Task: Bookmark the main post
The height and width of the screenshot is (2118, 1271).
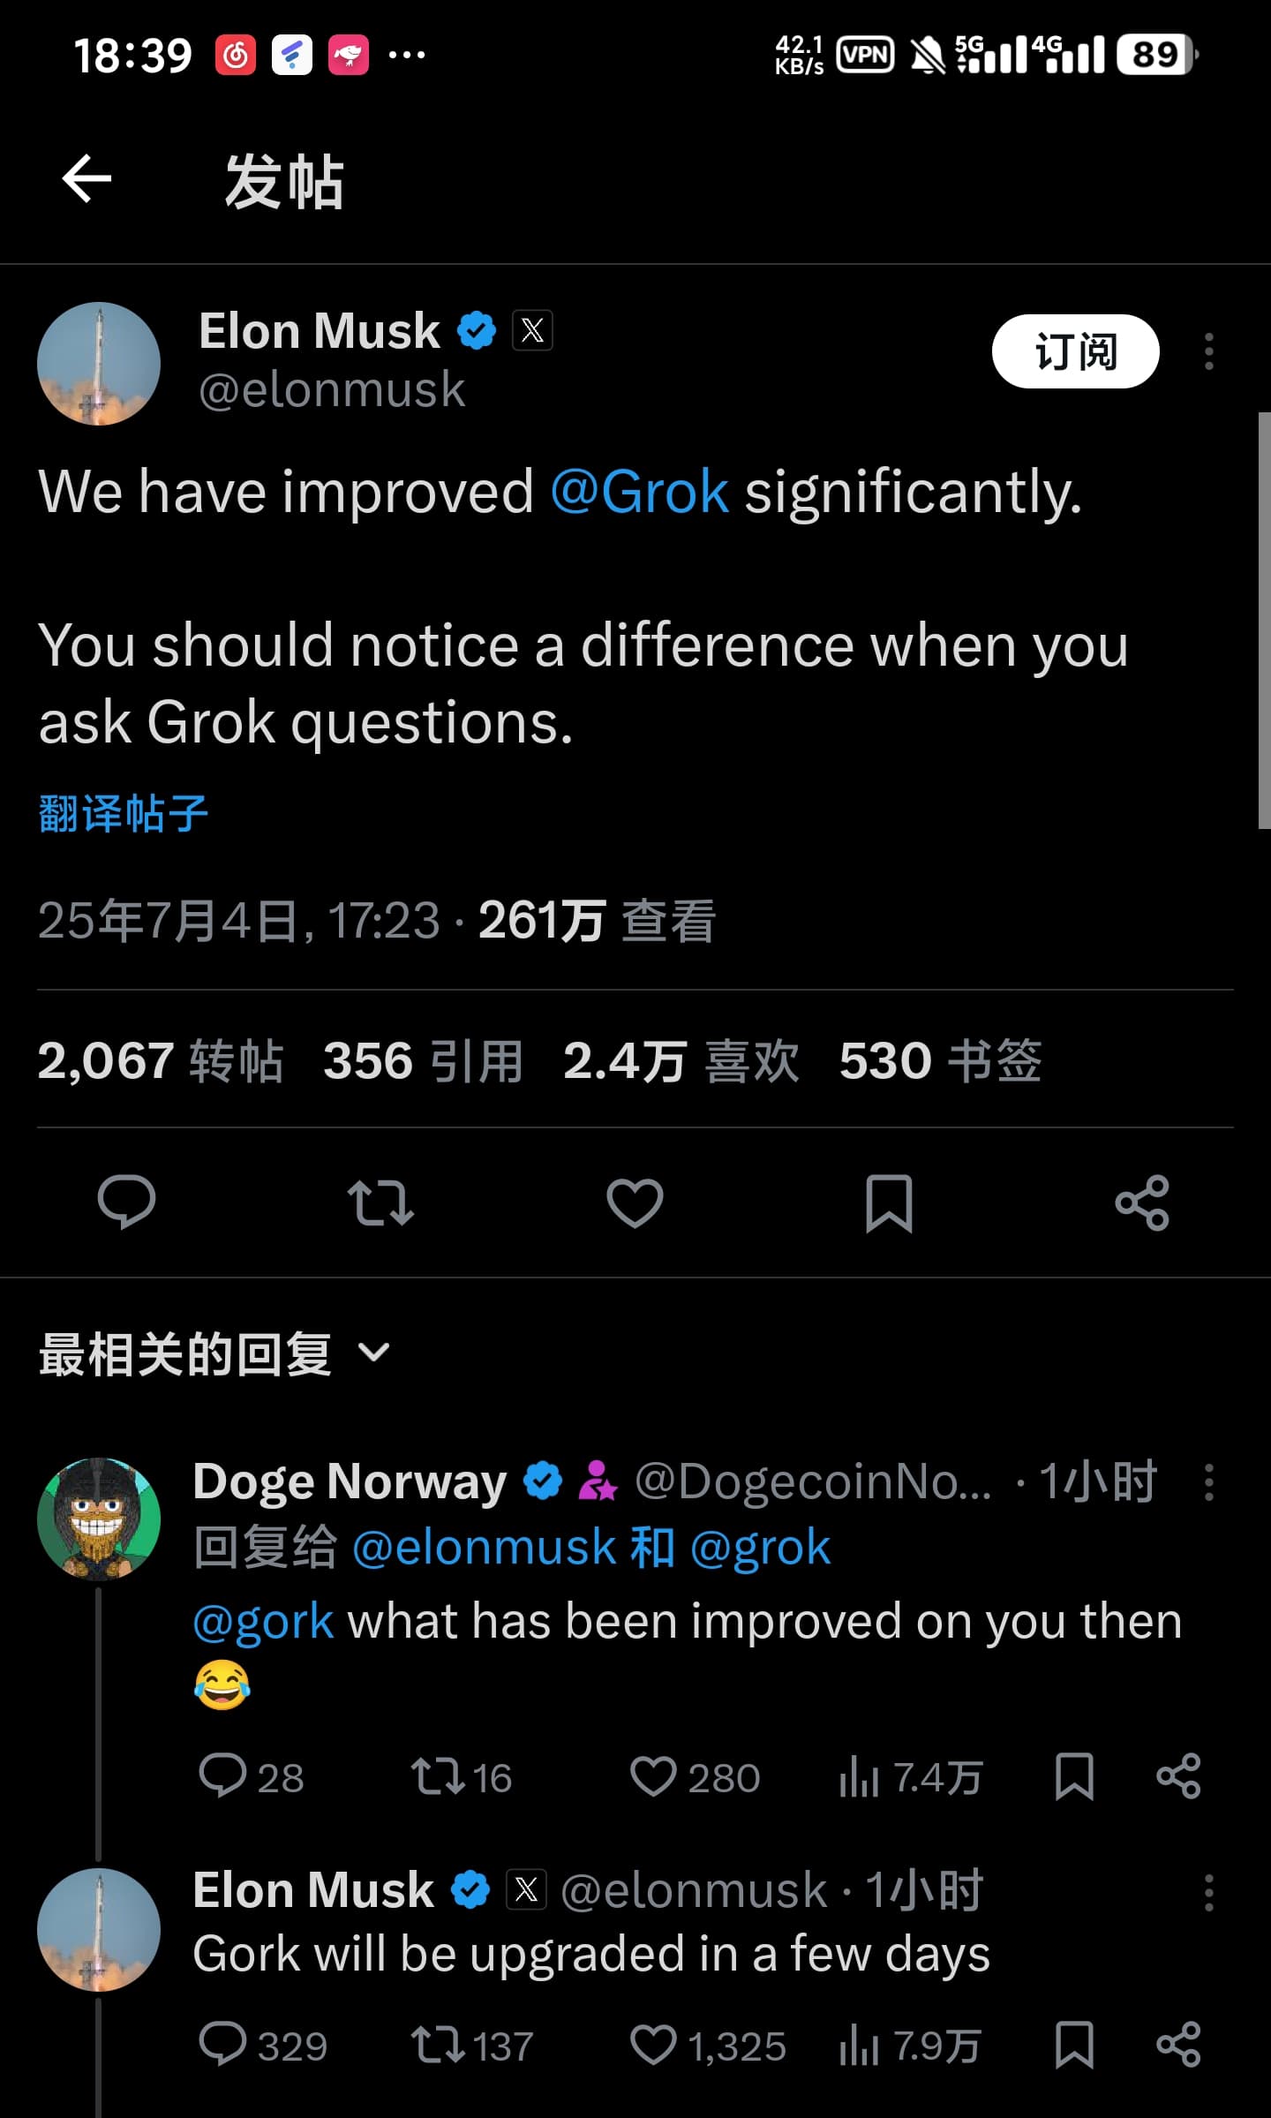Action: click(889, 1202)
